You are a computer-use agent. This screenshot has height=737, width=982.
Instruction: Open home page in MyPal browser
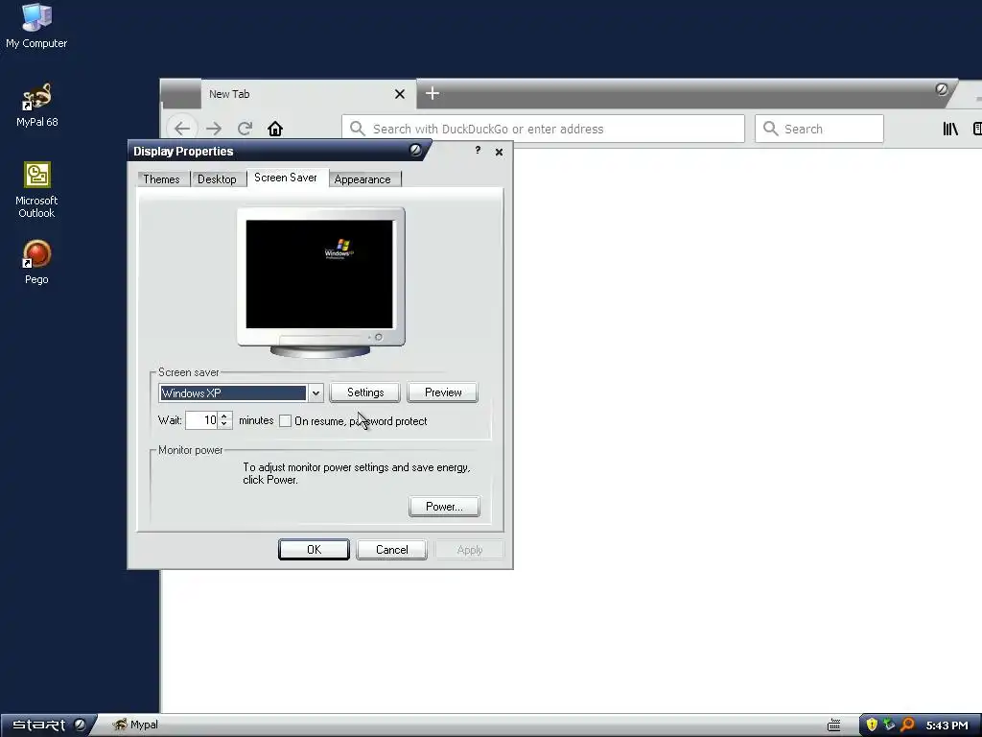tap(275, 129)
